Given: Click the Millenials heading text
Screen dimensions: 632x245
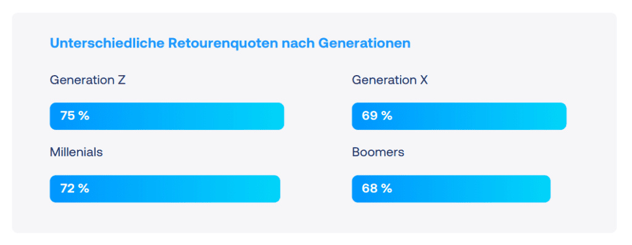Looking at the screenshot, I should (x=76, y=153).
